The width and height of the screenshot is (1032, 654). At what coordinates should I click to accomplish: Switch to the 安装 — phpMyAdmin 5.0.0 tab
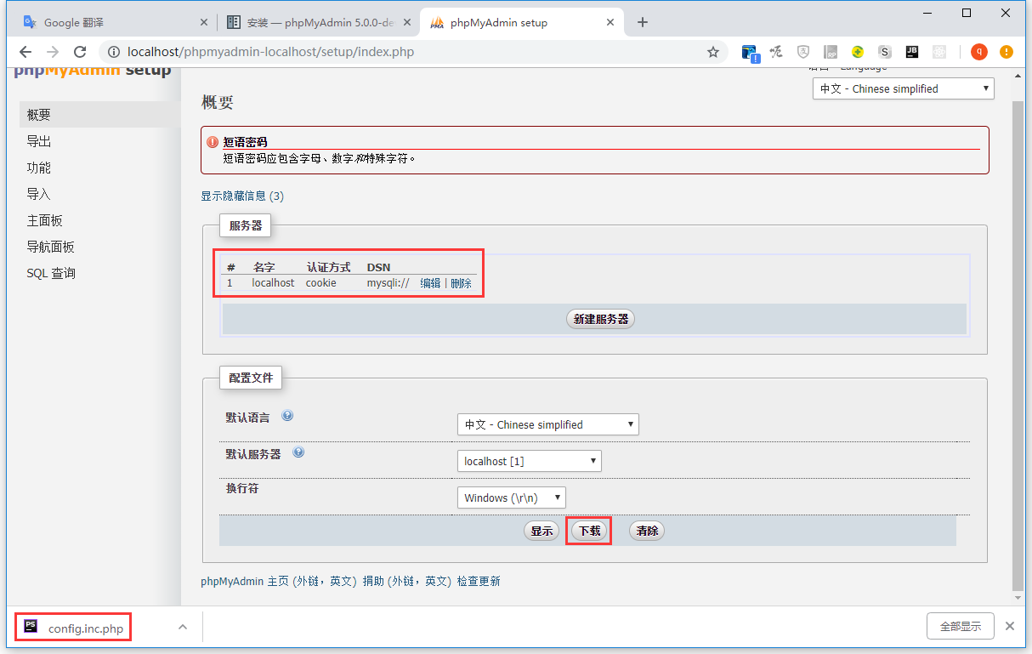[319, 23]
